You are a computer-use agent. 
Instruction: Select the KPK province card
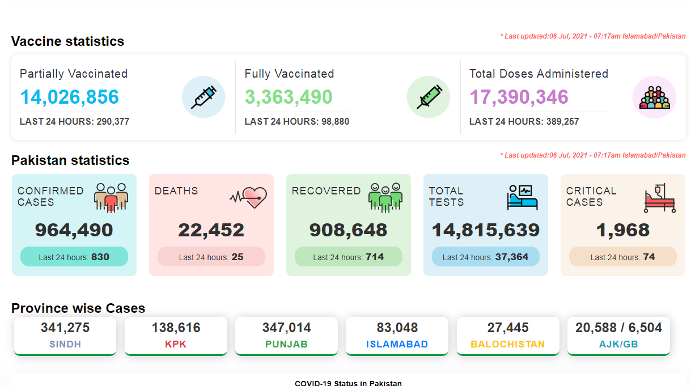176,336
